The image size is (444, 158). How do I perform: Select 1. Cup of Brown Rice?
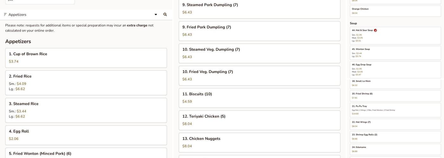86,58
